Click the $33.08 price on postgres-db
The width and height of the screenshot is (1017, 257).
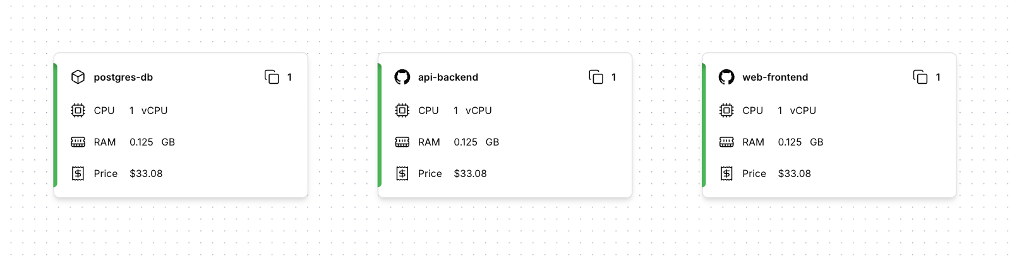click(146, 173)
